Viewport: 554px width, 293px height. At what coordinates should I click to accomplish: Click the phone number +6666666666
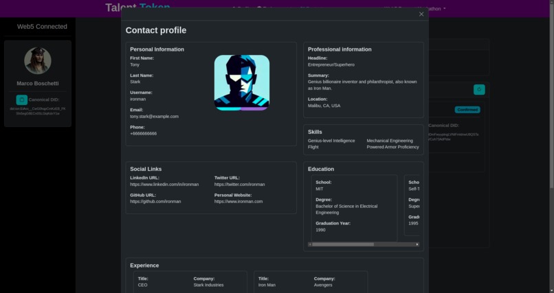tap(143, 134)
